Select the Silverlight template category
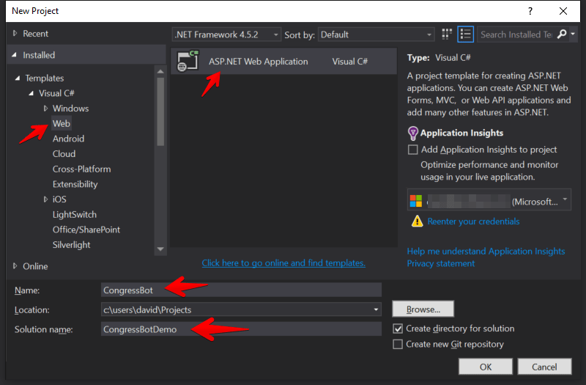 (x=71, y=245)
